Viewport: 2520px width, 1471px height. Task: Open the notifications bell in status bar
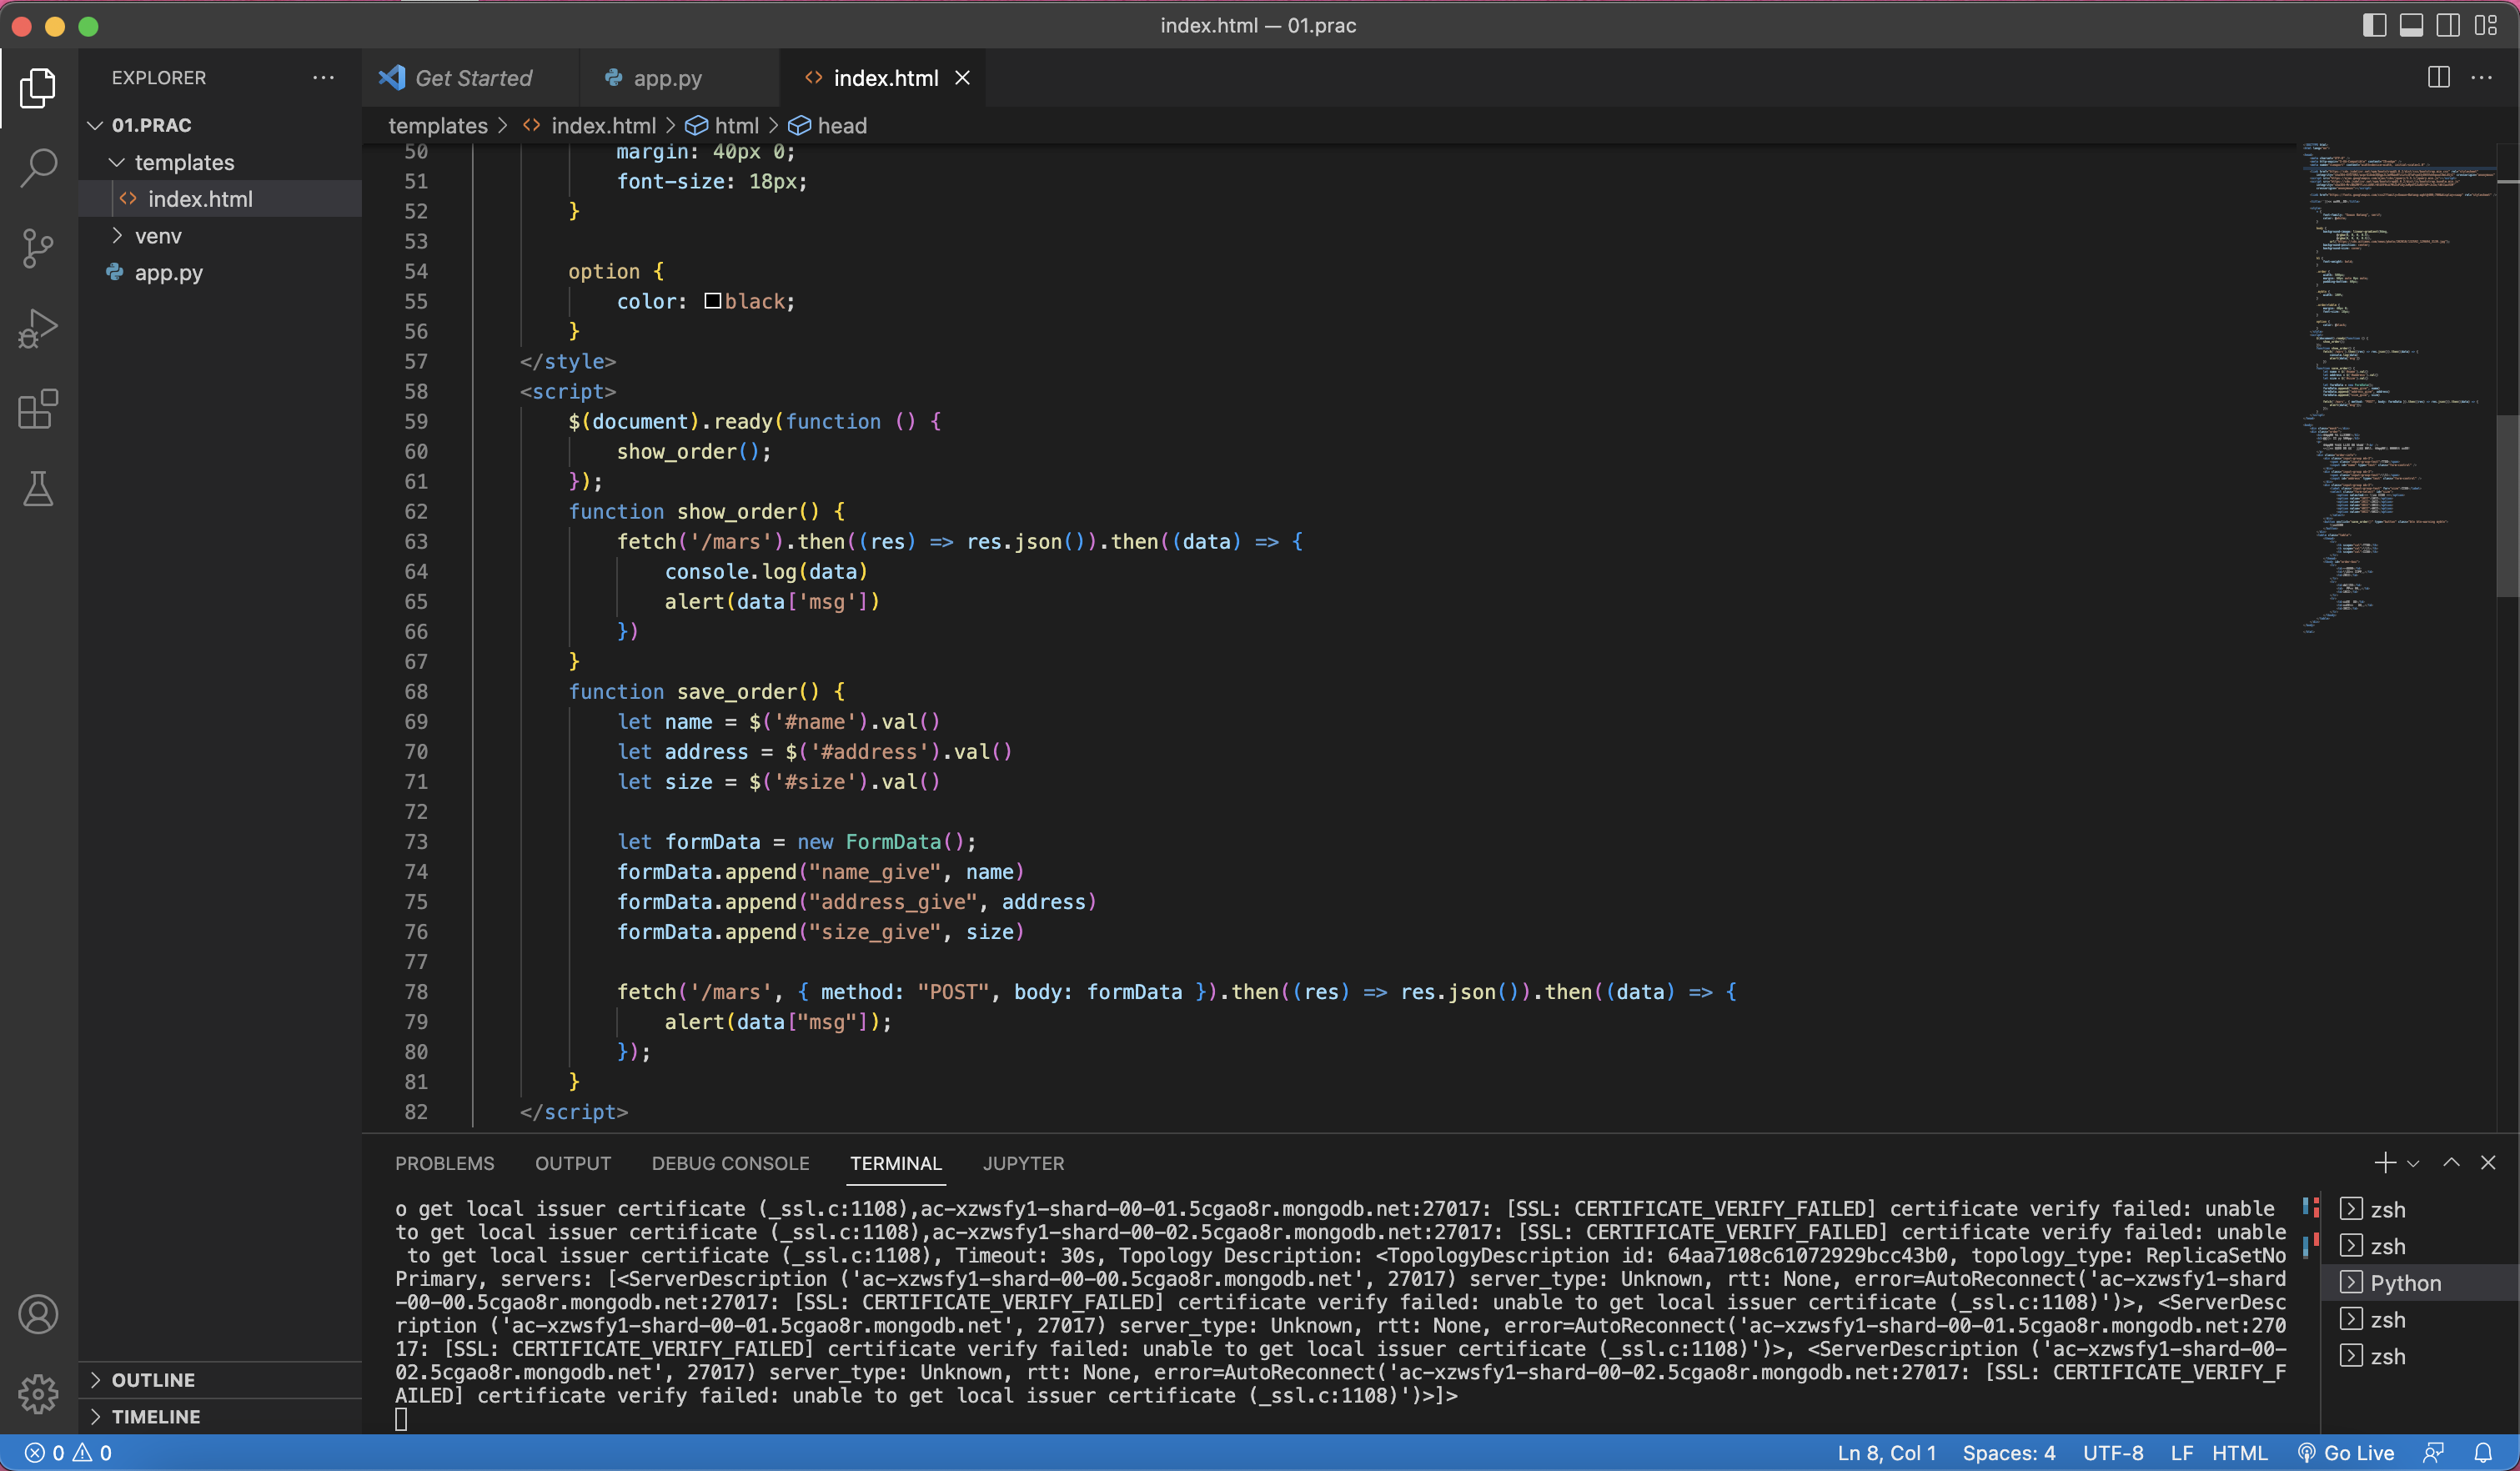2484,1453
